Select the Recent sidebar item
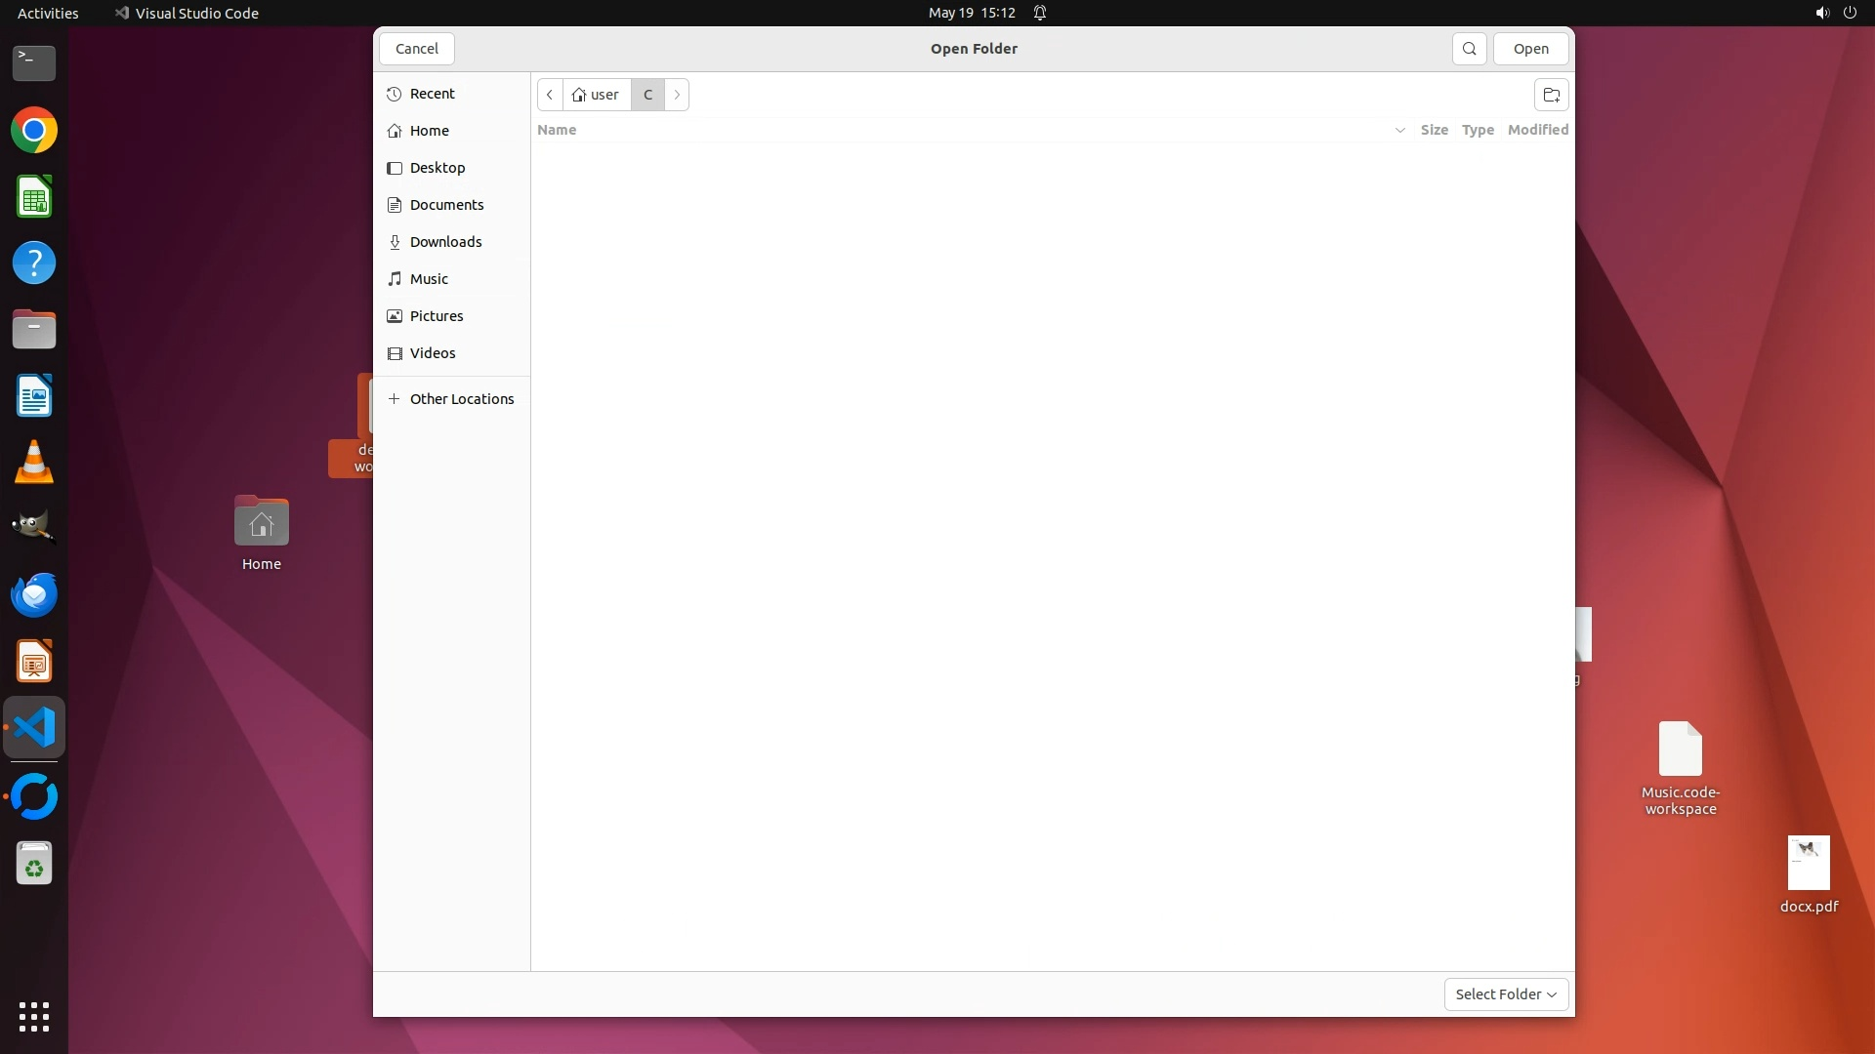 point(432,94)
